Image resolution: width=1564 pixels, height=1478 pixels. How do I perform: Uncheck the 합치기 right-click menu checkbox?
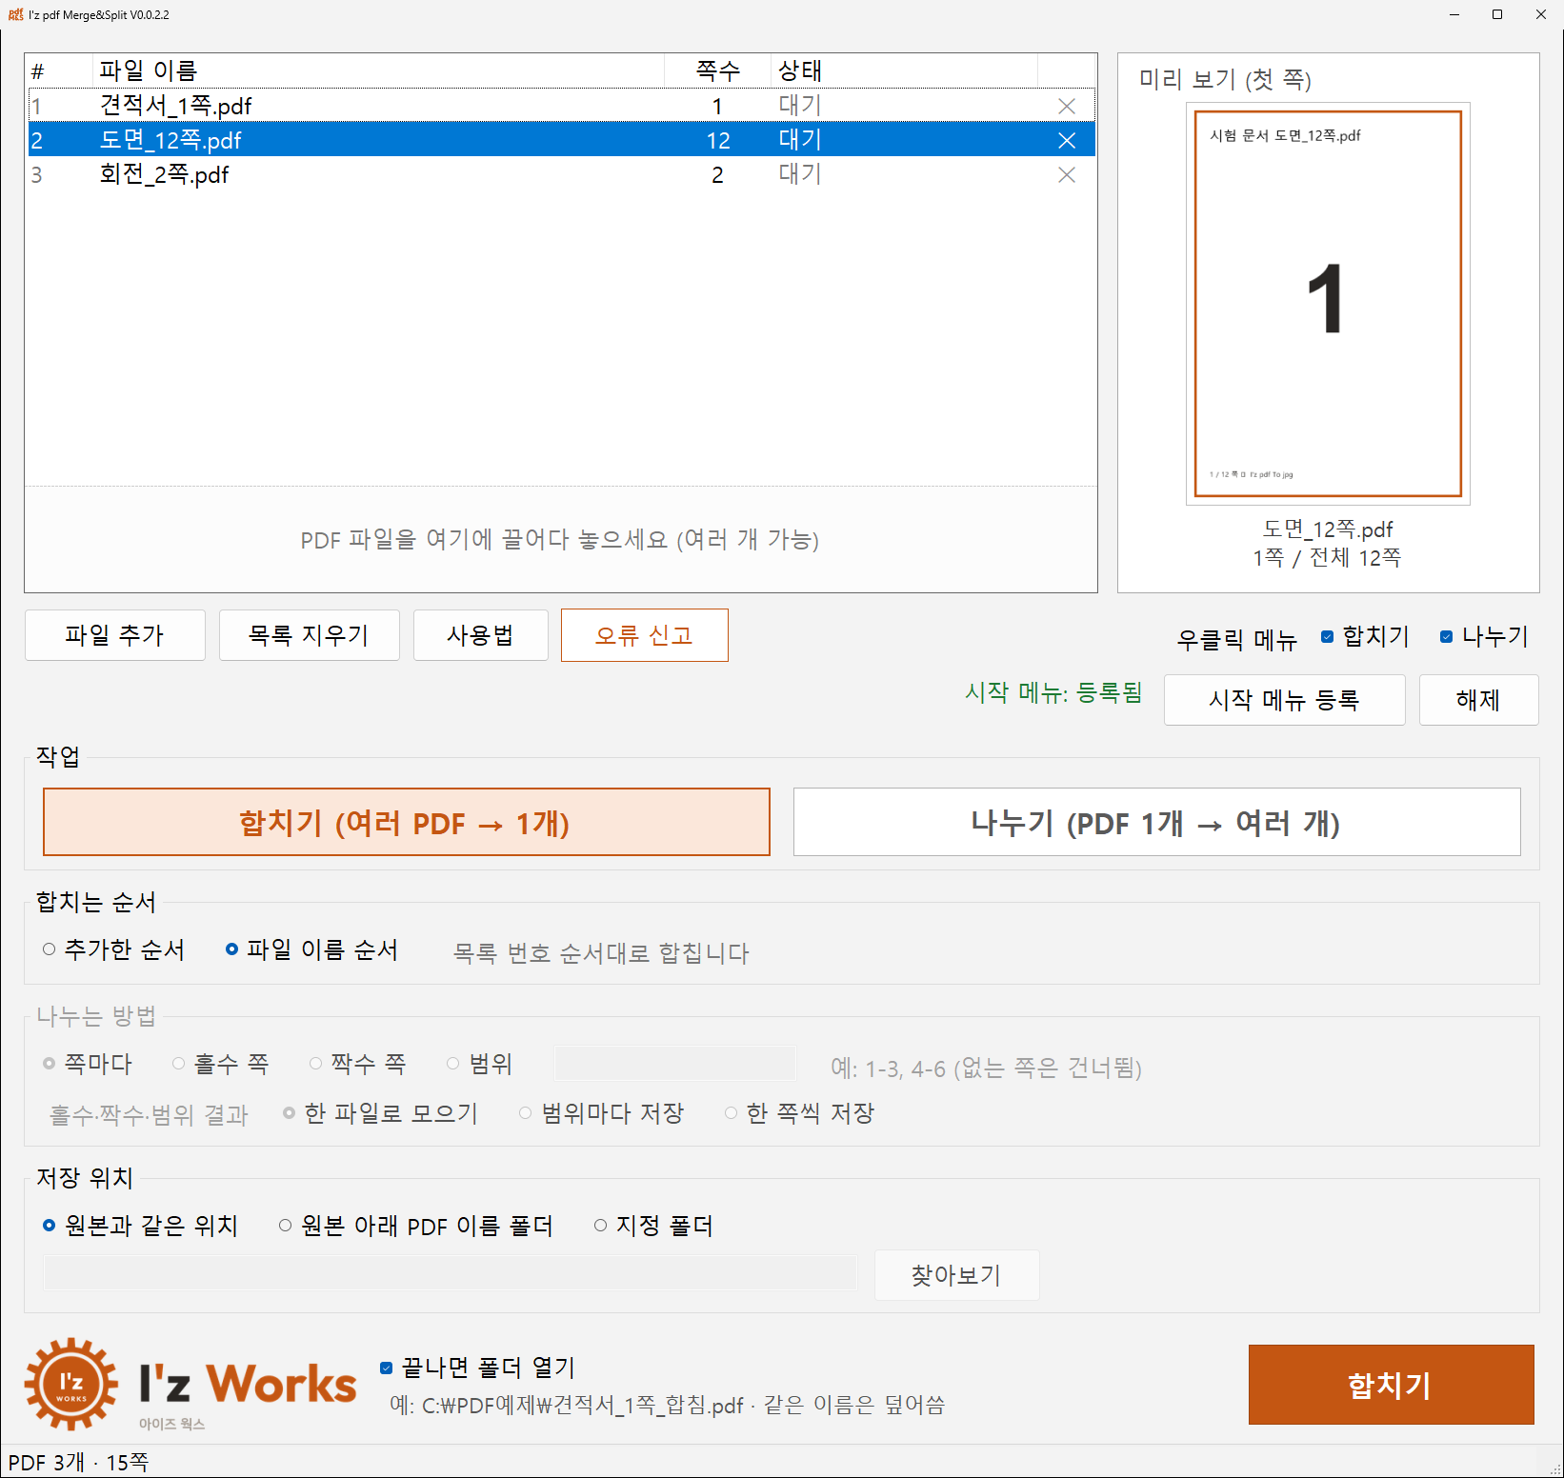tap(1328, 637)
